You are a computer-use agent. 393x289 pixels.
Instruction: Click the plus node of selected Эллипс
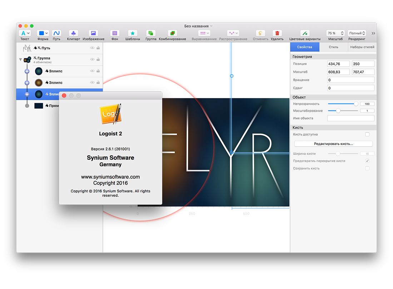coord(27,94)
